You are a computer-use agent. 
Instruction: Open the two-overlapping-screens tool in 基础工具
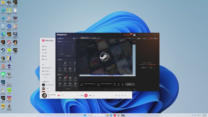(x=70, y=83)
